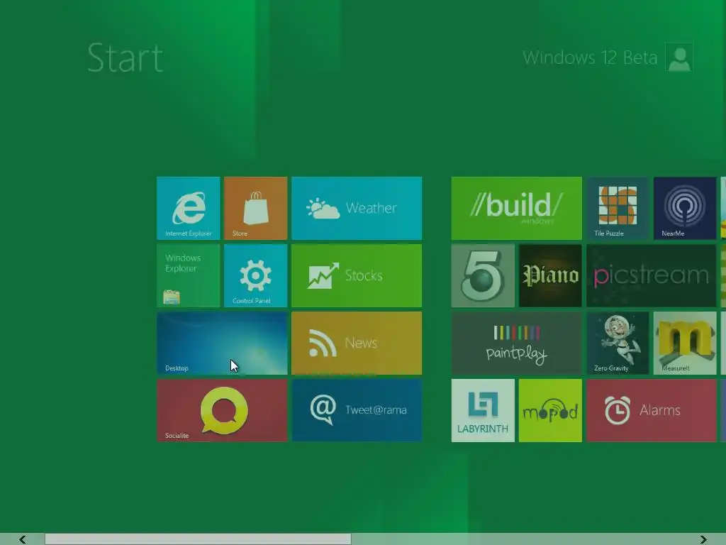Click the Windows 12 Beta user name
Image resolution: width=726 pixels, height=545 pixels.
(590, 57)
